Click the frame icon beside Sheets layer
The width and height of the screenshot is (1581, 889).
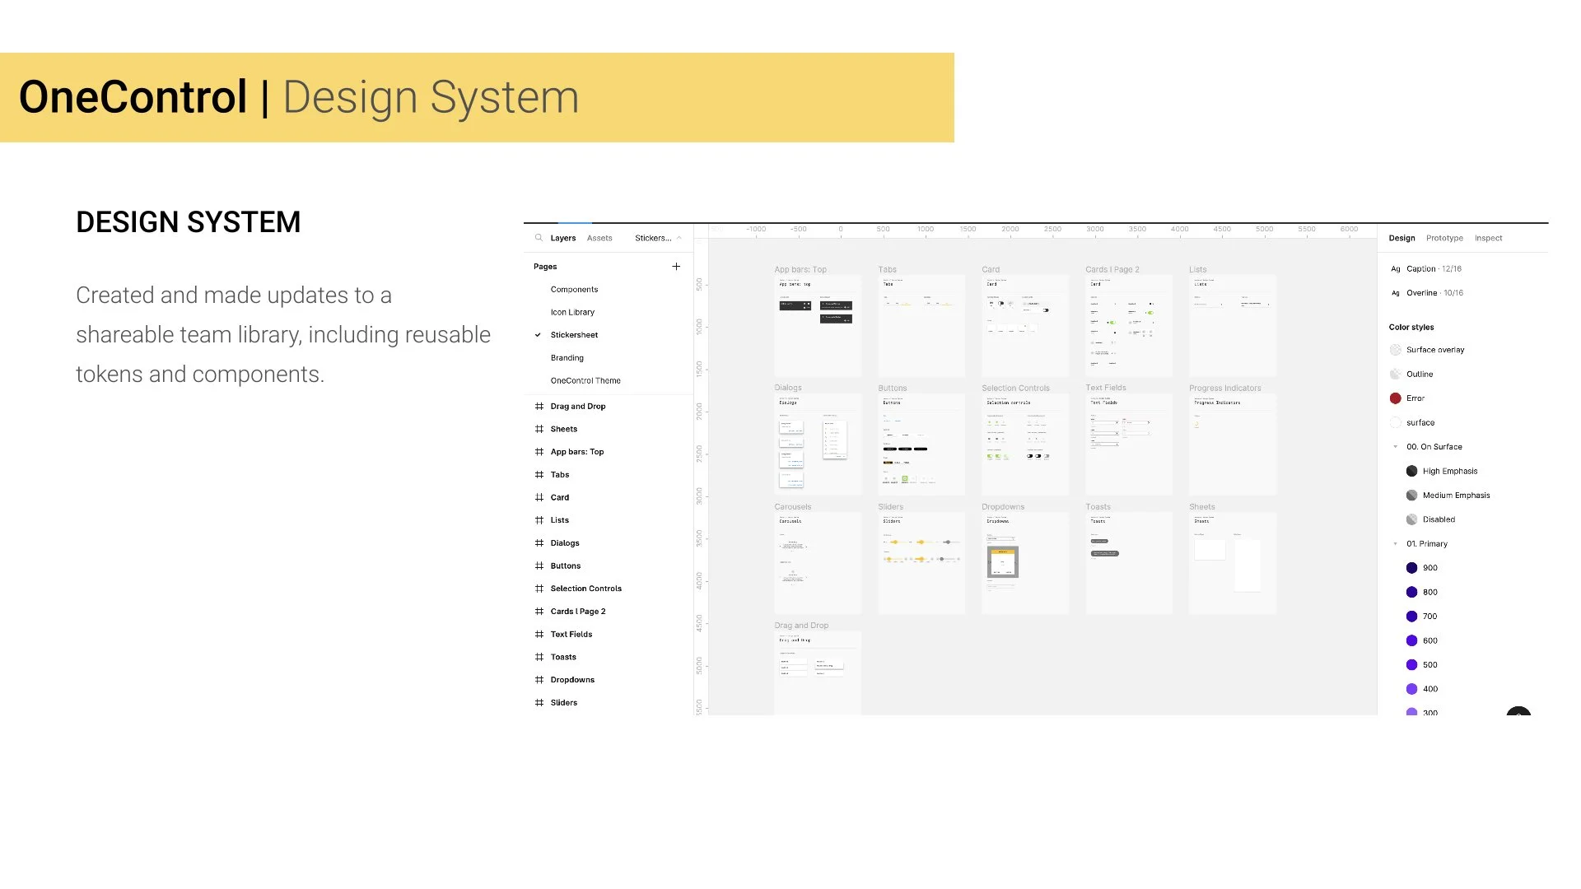(539, 429)
